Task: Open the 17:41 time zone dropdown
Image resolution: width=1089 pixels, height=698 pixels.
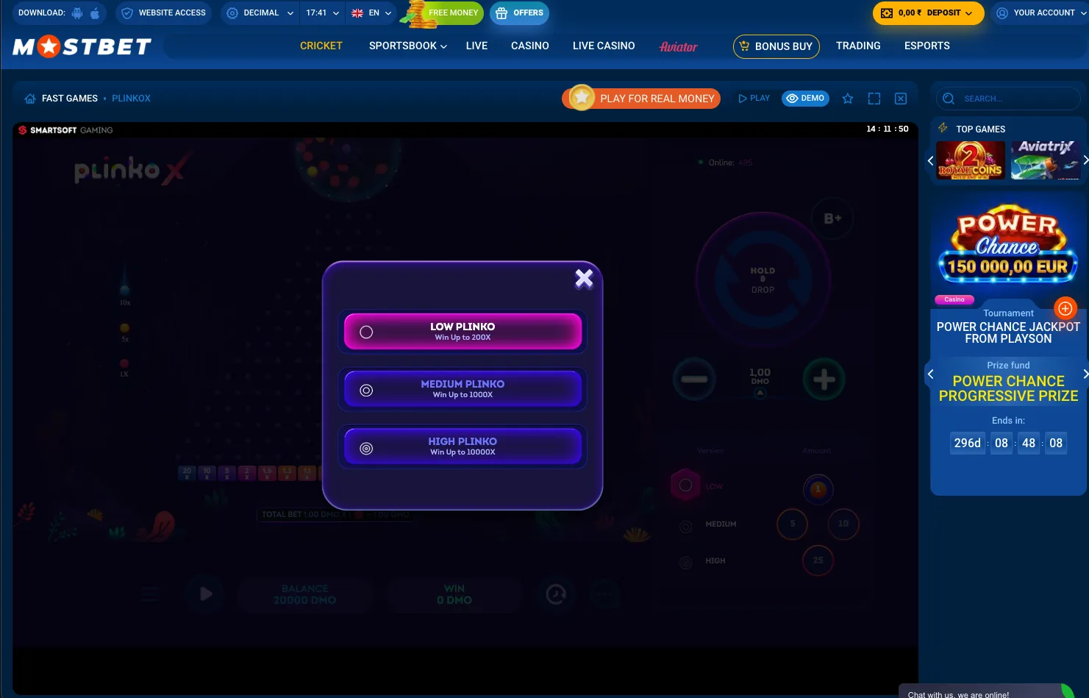Action: [323, 13]
